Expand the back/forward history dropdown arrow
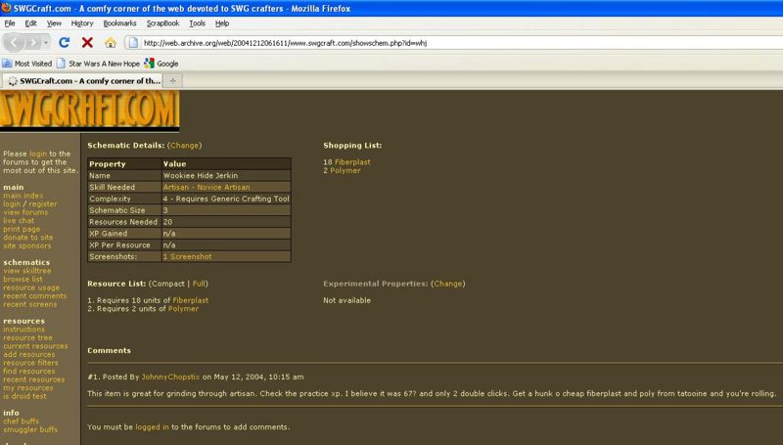The height and width of the screenshot is (445, 783). click(47, 43)
